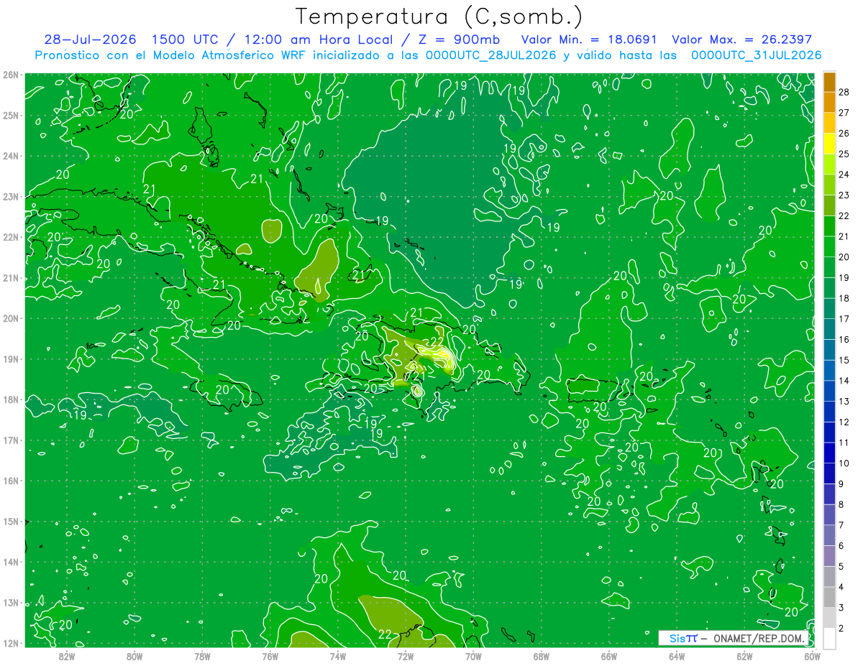Image resolution: width=863 pixels, height=666 pixels.
Task: Click the "25N" latitude axis label
Action: coord(11,115)
